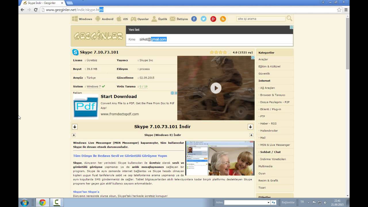The height and width of the screenshot is (207, 368).
Task: Click the Virüs Tarama 0 / 19 link
Action: tap(143, 87)
